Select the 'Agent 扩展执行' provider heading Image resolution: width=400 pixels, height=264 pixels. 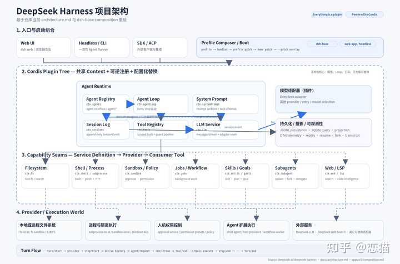tap(241, 225)
